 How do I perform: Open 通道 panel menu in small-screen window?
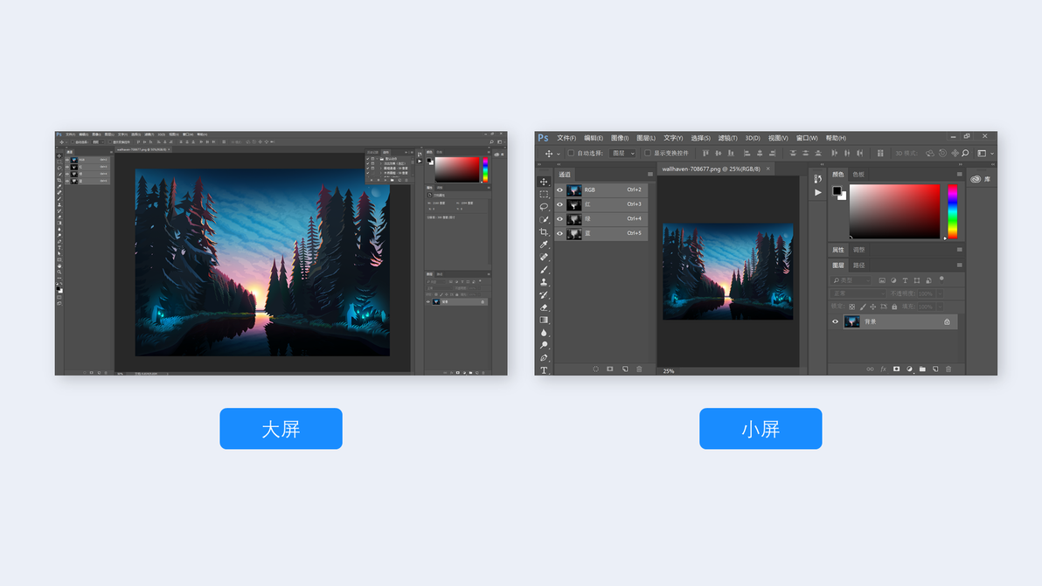650,175
